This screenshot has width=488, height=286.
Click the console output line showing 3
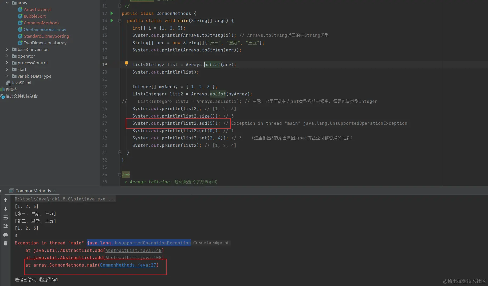click(16, 236)
